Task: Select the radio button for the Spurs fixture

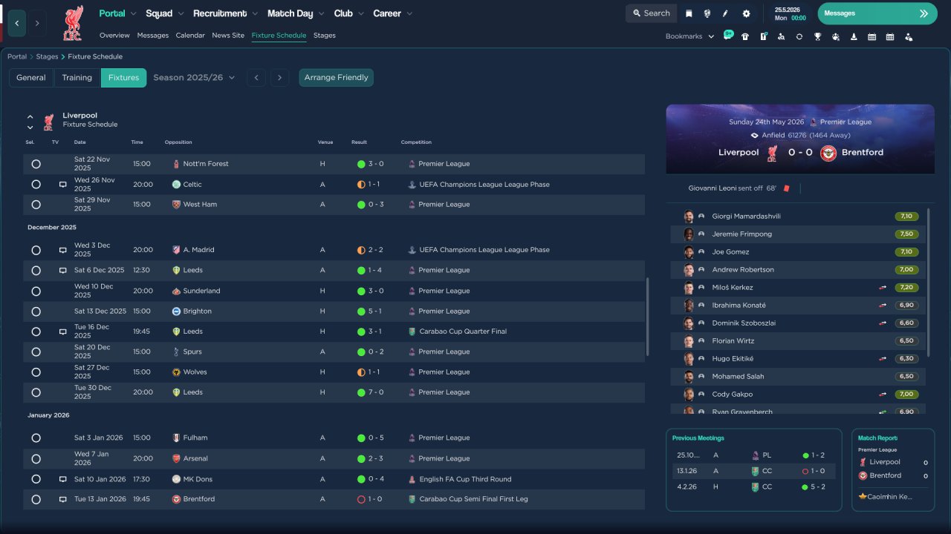Action: [x=36, y=352]
